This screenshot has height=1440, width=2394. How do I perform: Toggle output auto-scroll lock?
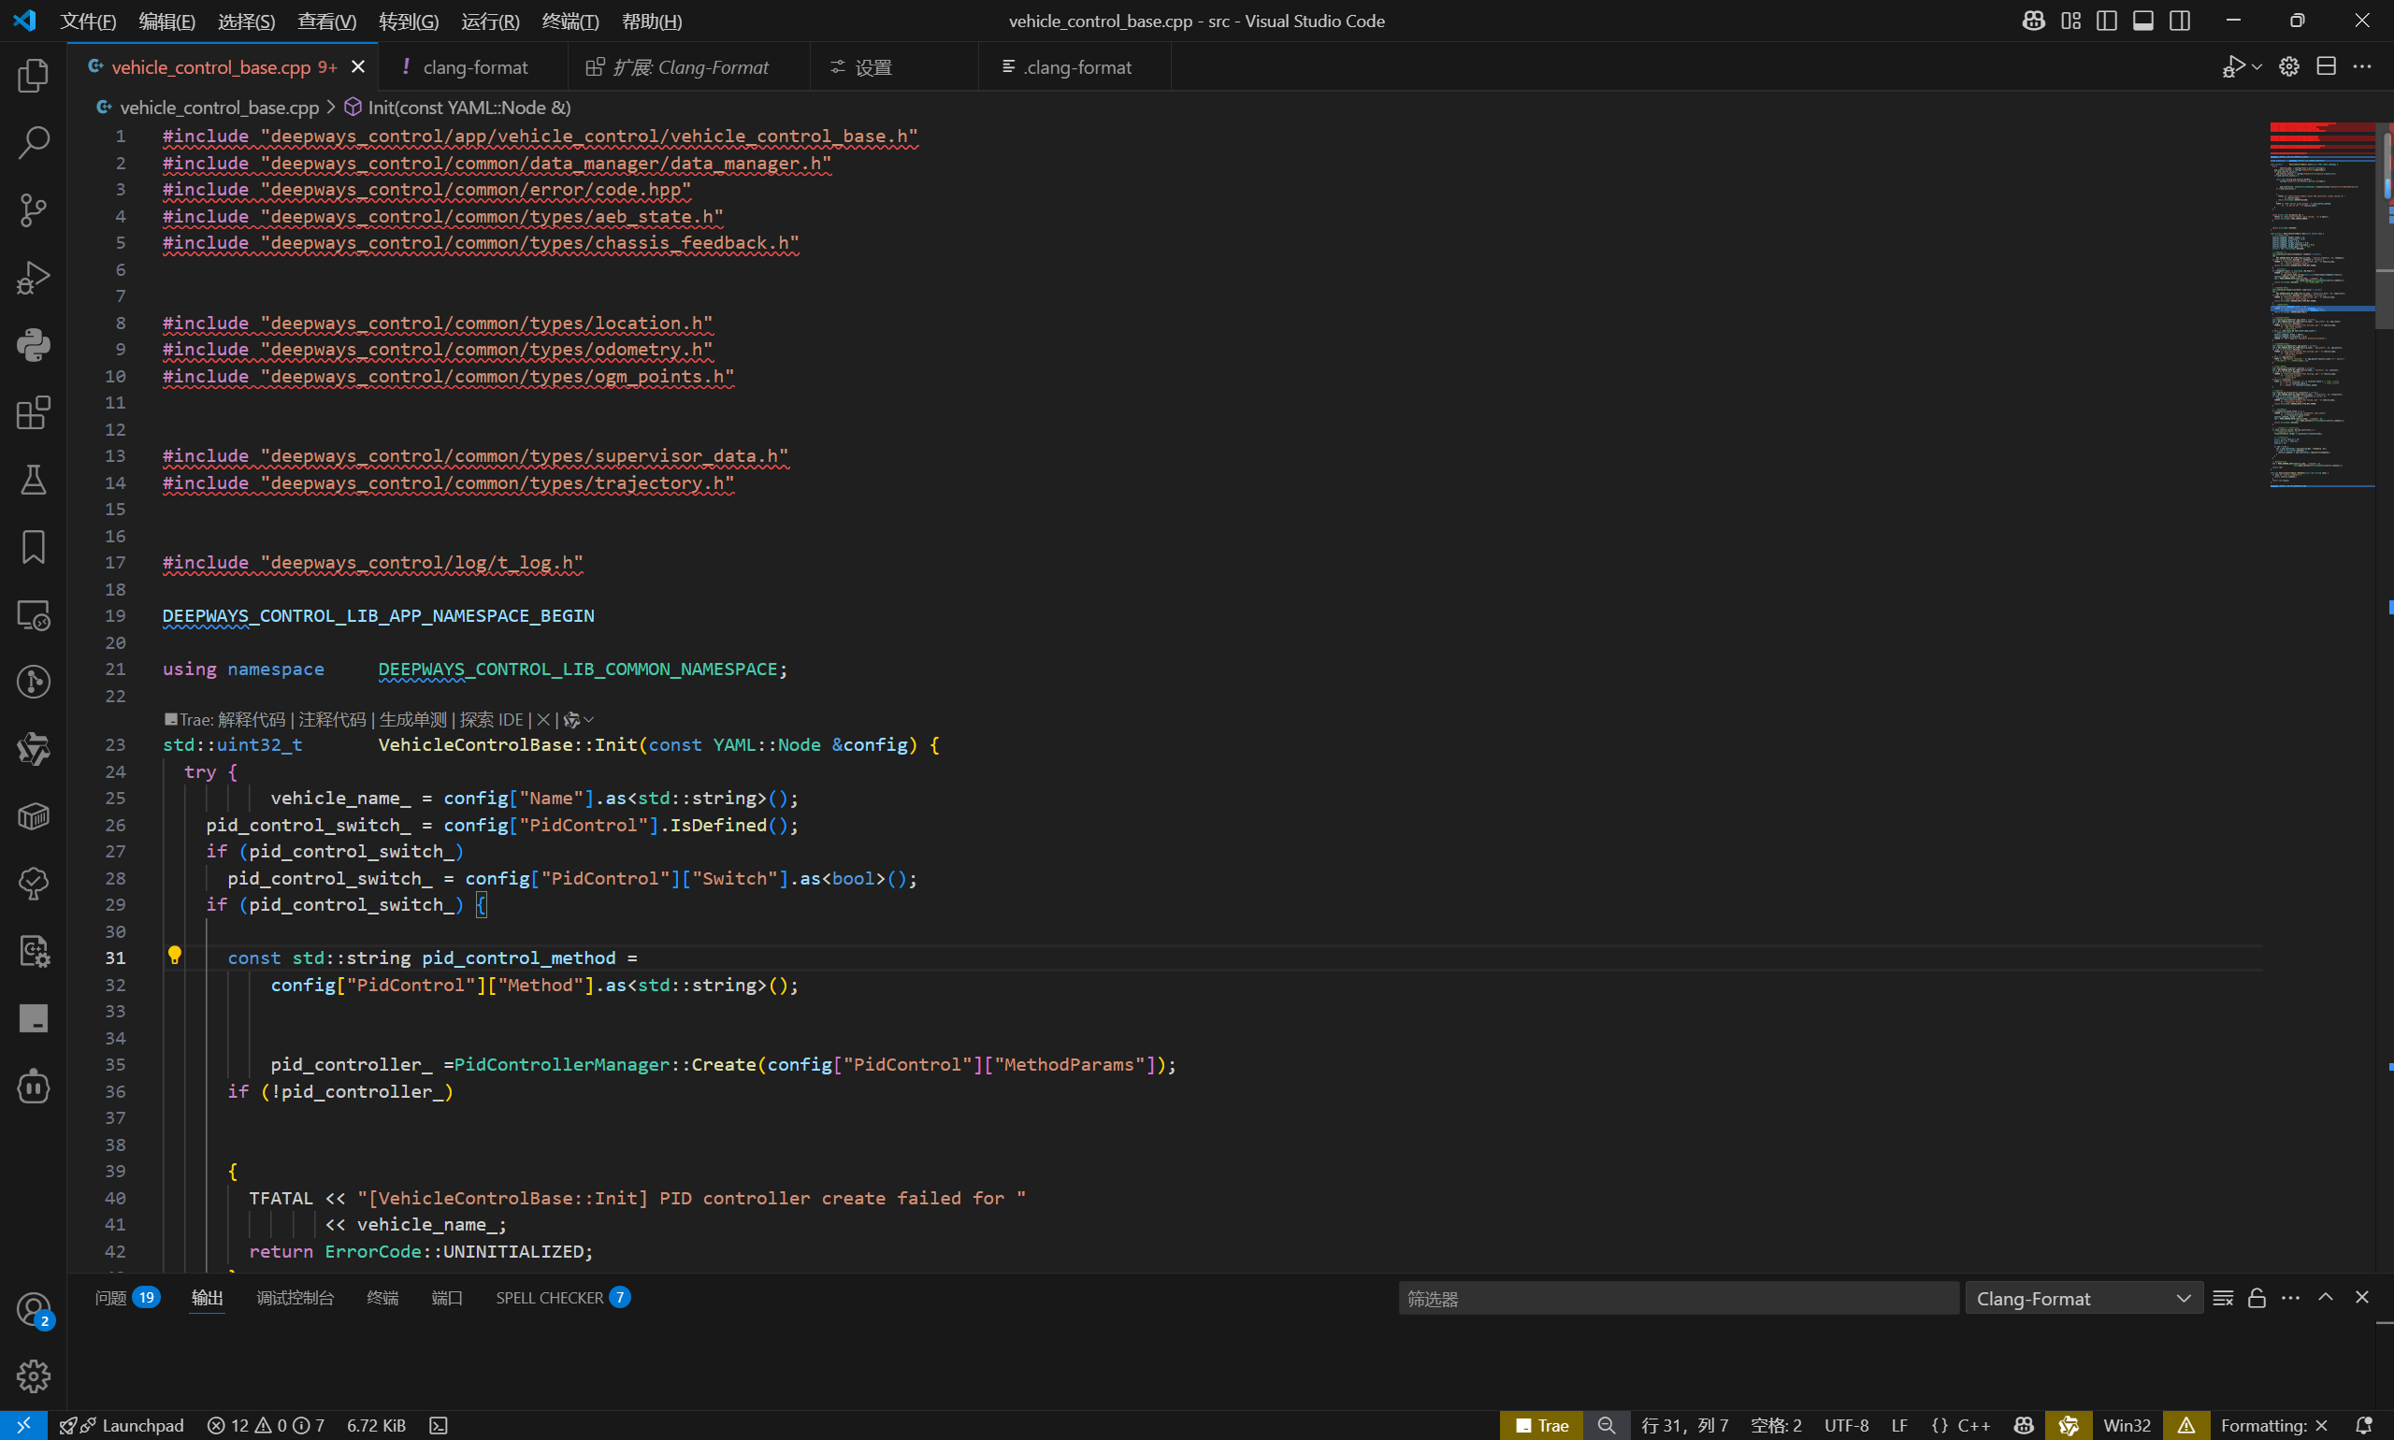2257,1298
